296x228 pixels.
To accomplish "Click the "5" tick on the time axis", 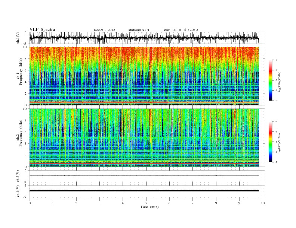I will point(146,203).
